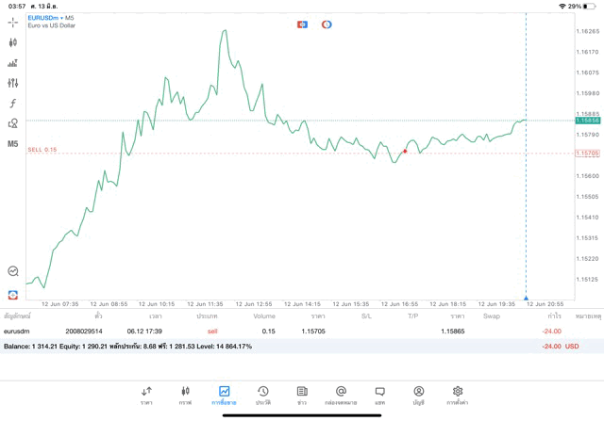The height and width of the screenshot is (421, 604).
Task: Open chart settings sliders icon
Action: tap(12, 83)
